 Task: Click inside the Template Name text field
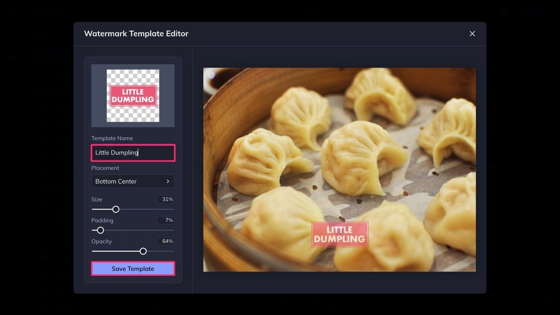pos(133,153)
